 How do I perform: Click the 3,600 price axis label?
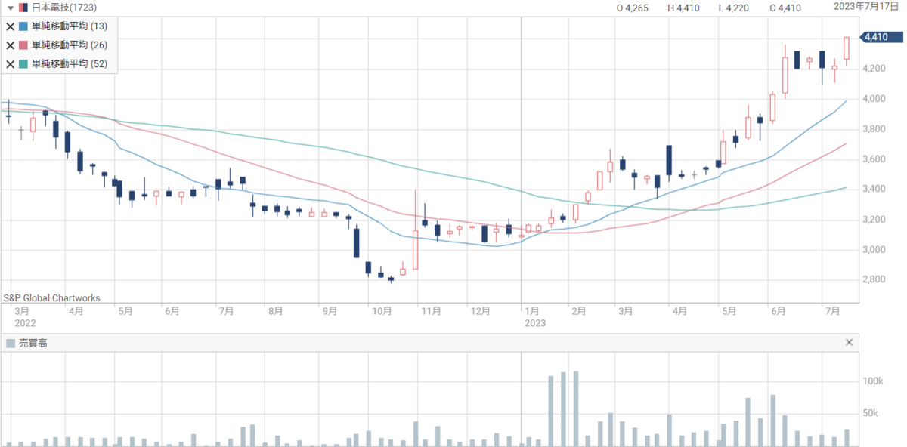(875, 159)
